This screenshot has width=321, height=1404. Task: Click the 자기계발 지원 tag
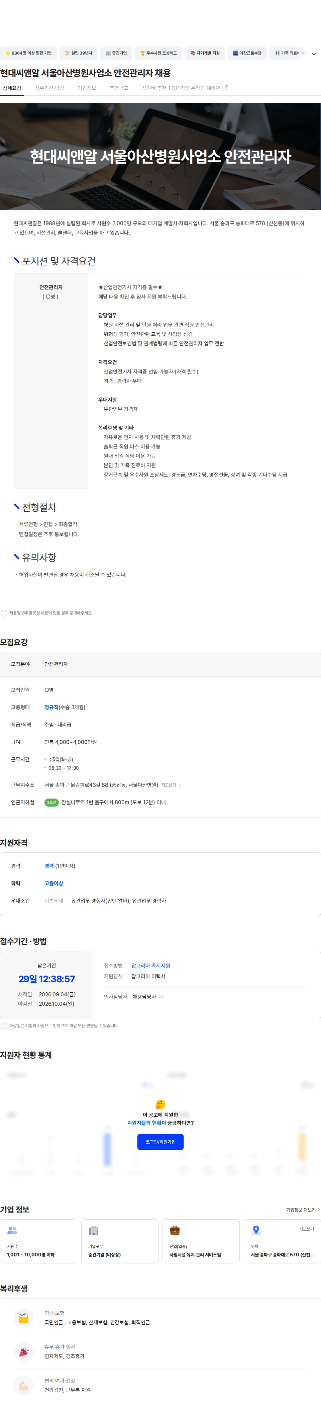205,53
